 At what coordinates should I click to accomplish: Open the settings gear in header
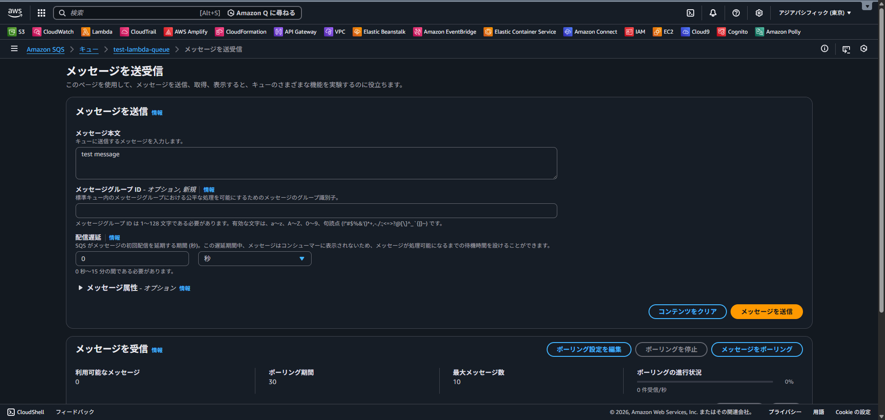pyautogui.click(x=759, y=13)
